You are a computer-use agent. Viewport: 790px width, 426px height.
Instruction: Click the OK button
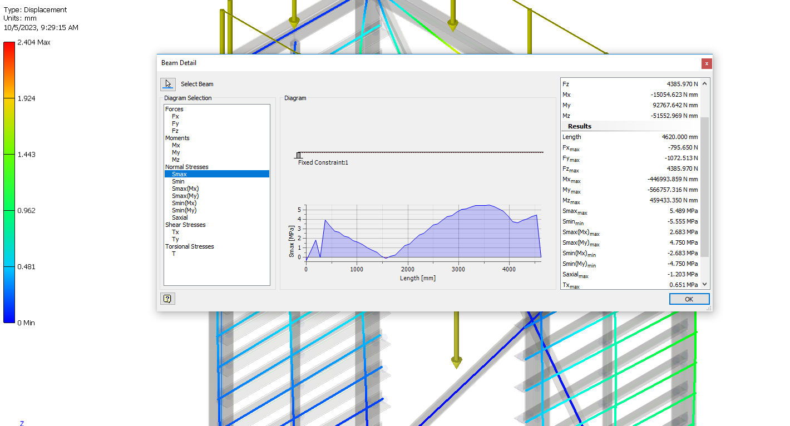coord(689,299)
